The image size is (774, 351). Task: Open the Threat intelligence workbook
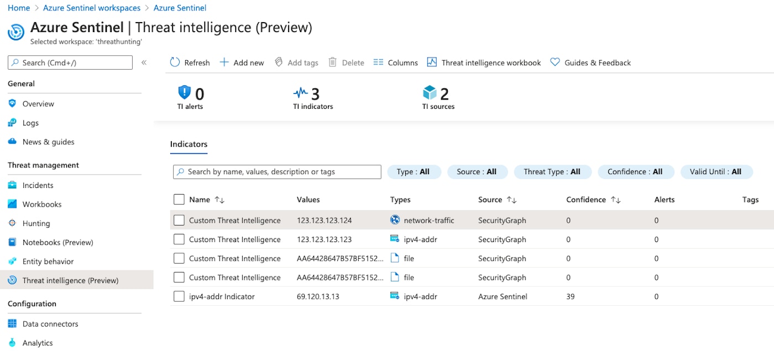pyautogui.click(x=484, y=62)
